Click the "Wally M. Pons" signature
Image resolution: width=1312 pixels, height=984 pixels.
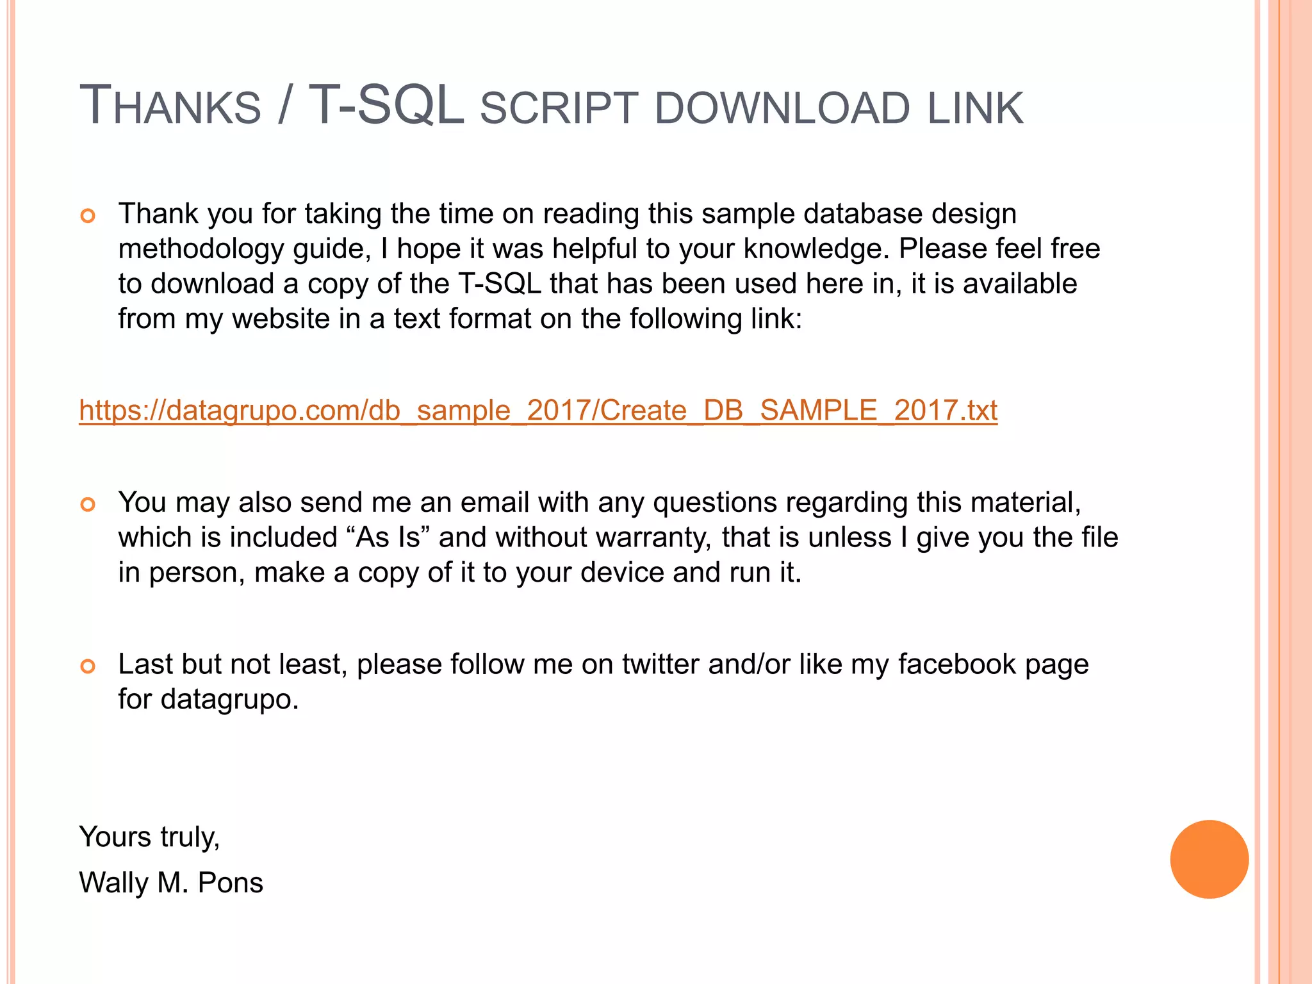(171, 883)
